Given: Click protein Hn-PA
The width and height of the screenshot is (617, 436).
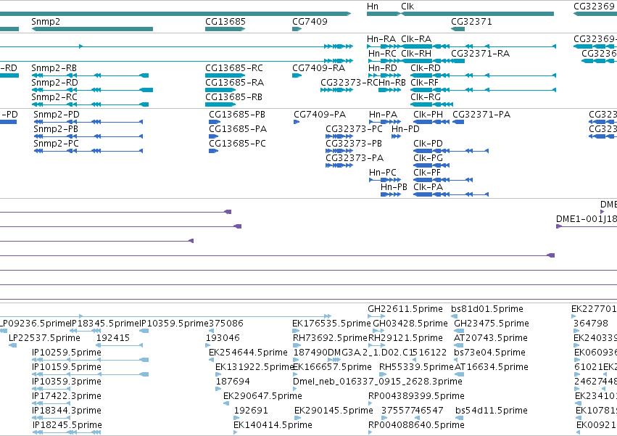Looking at the screenshot, I should 384,114.
